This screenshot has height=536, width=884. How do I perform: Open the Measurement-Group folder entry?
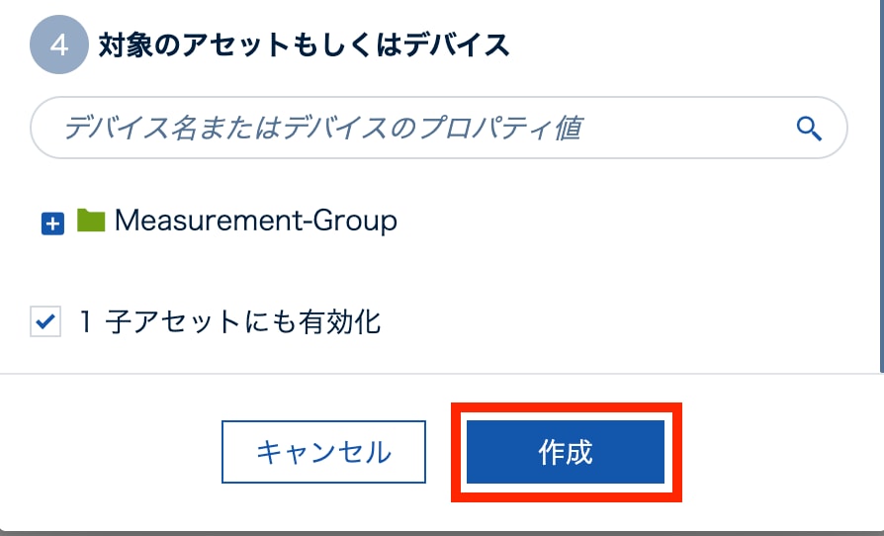255,220
